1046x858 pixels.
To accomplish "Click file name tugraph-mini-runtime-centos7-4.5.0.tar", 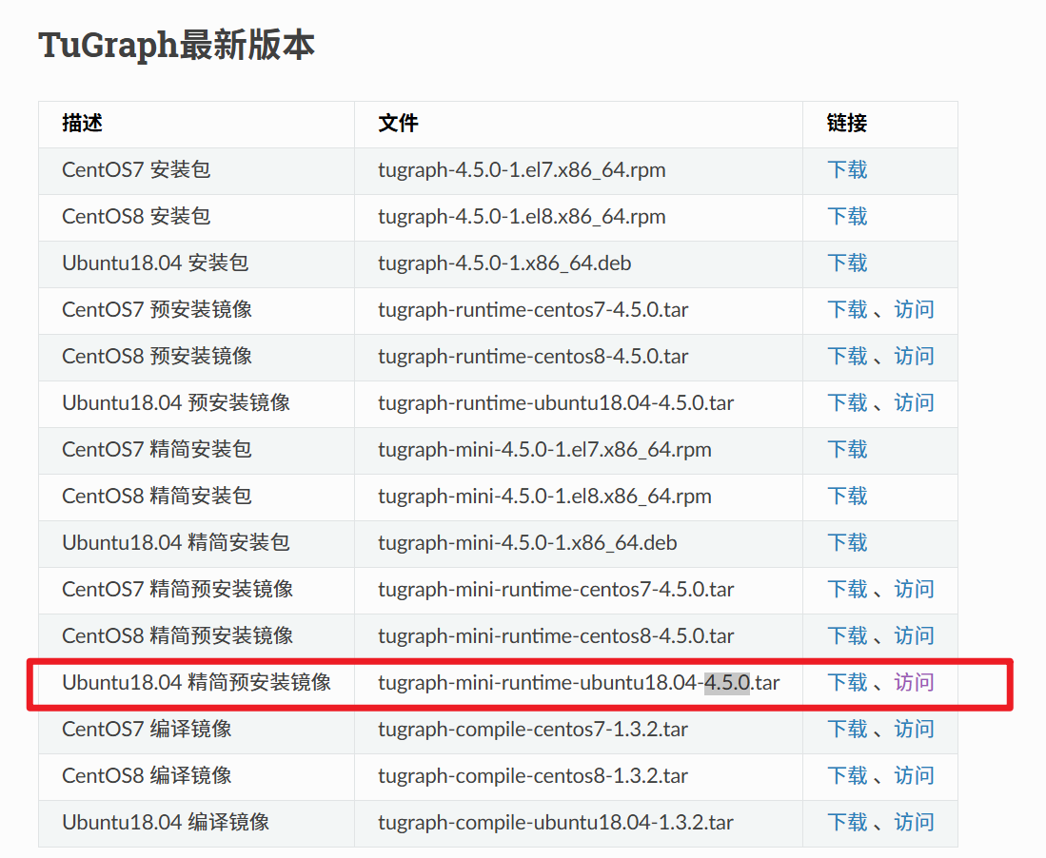I will coord(556,591).
